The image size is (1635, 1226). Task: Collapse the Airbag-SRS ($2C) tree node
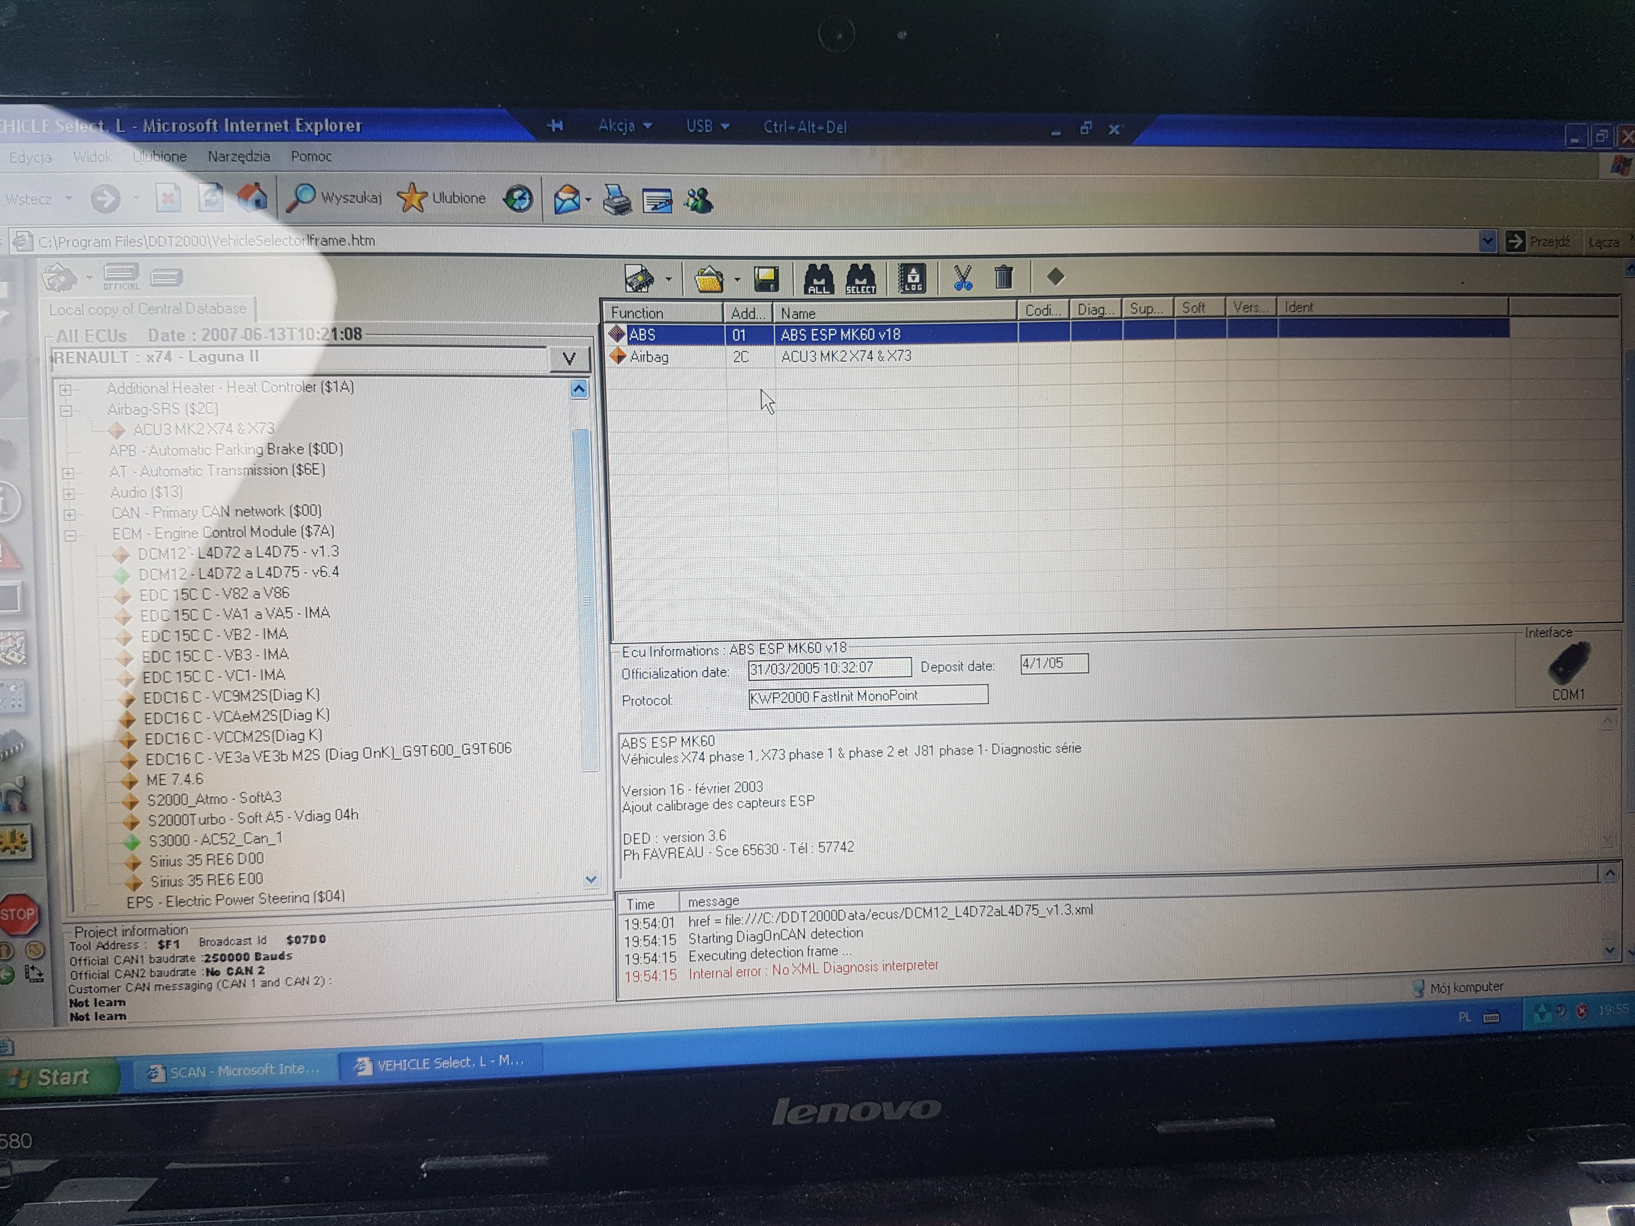point(67,410)
